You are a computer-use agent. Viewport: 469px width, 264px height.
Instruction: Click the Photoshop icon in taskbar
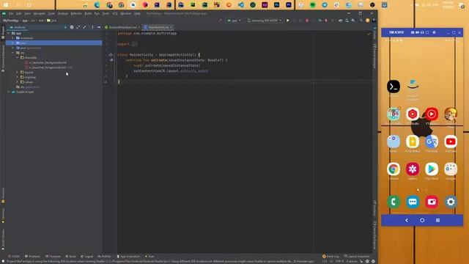pyautogui.click(x=277, y=5)
